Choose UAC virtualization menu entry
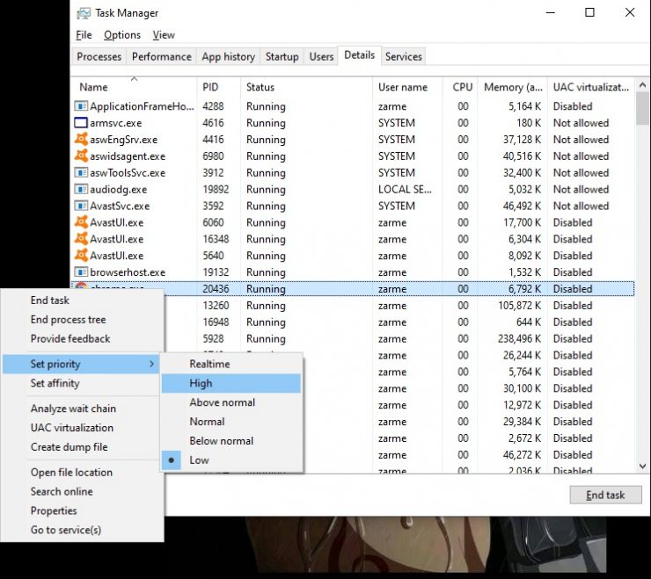Viewport: 651px width, 579px height. pyautogui.click(x=81, y=428)
